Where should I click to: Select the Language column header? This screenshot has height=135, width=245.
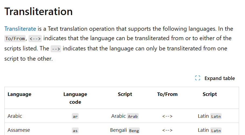(x=19, y=94)
